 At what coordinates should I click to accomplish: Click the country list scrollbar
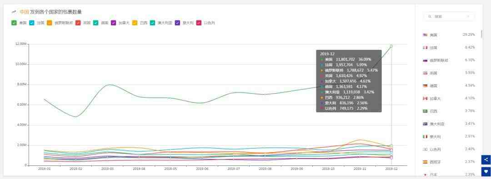[x=481, y=34]
